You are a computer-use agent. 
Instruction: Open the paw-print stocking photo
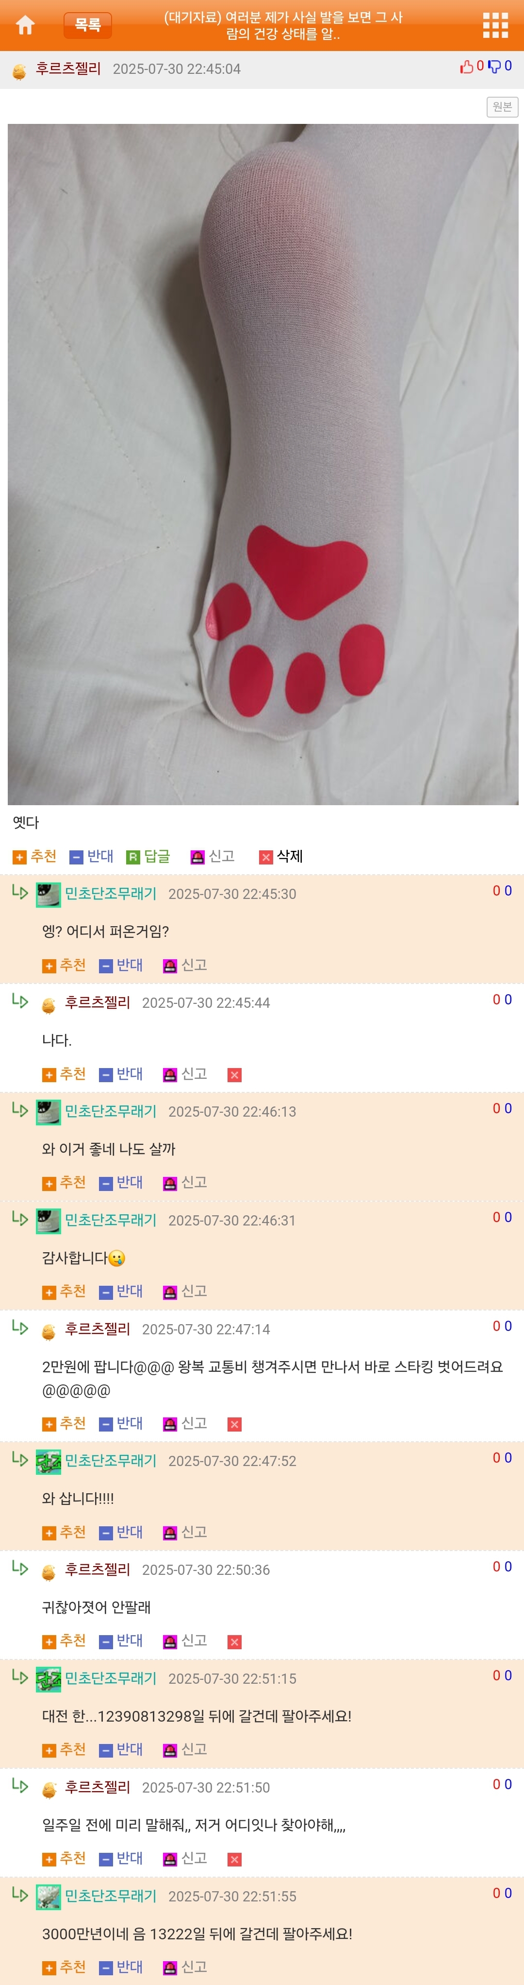click(x=263, y=465)
